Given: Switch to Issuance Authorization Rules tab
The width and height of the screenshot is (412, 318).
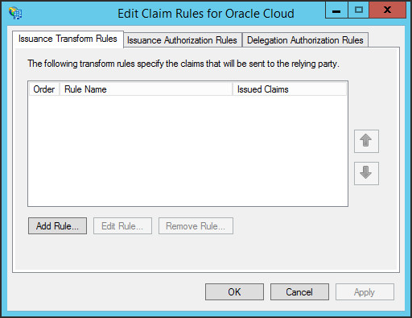Looking at the screenshot, I should click(183, 40).
